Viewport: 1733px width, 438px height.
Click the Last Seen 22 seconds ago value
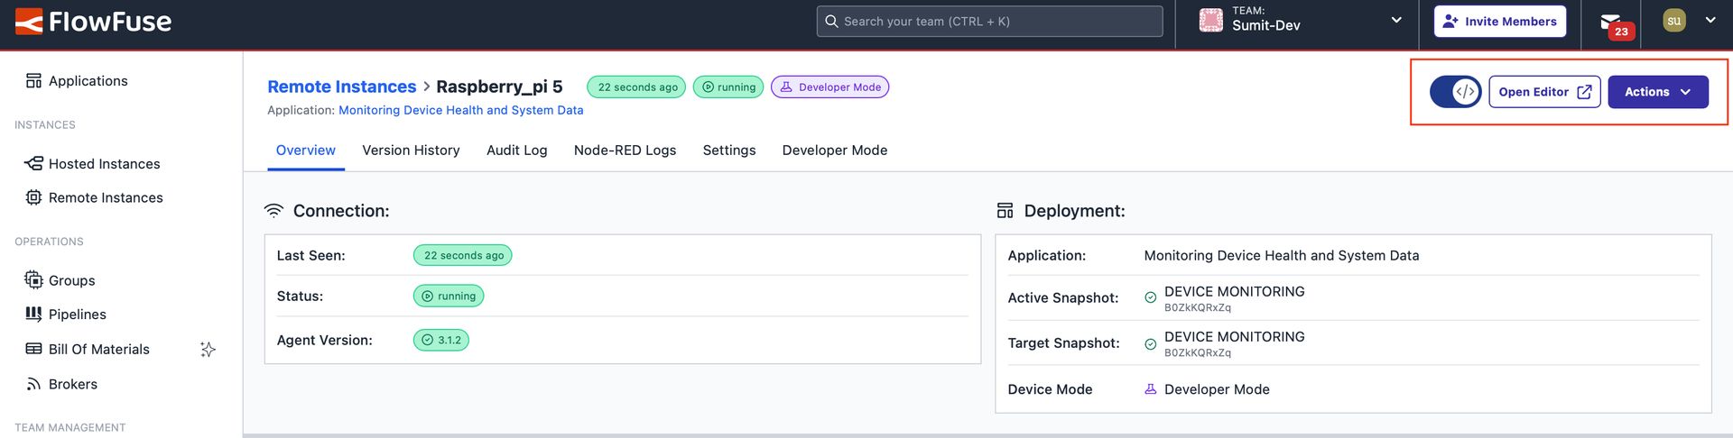click(x=462, y=255)
